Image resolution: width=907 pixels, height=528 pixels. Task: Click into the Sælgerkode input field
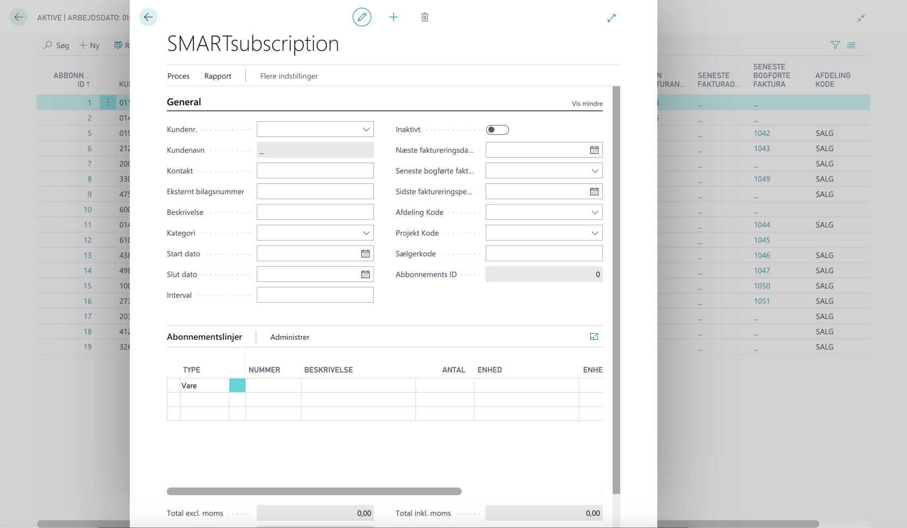tap(544, 254)
